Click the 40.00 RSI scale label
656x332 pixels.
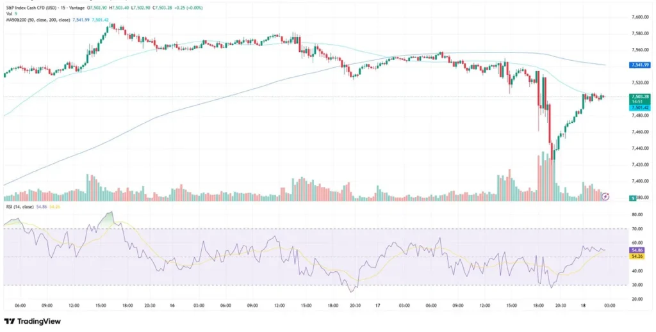[x=637, y=271]
